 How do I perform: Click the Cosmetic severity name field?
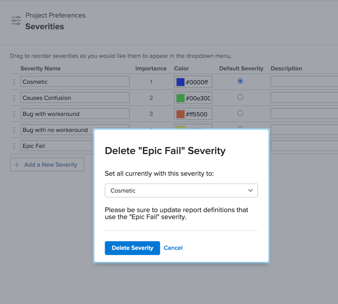click(x=75, y=82)
